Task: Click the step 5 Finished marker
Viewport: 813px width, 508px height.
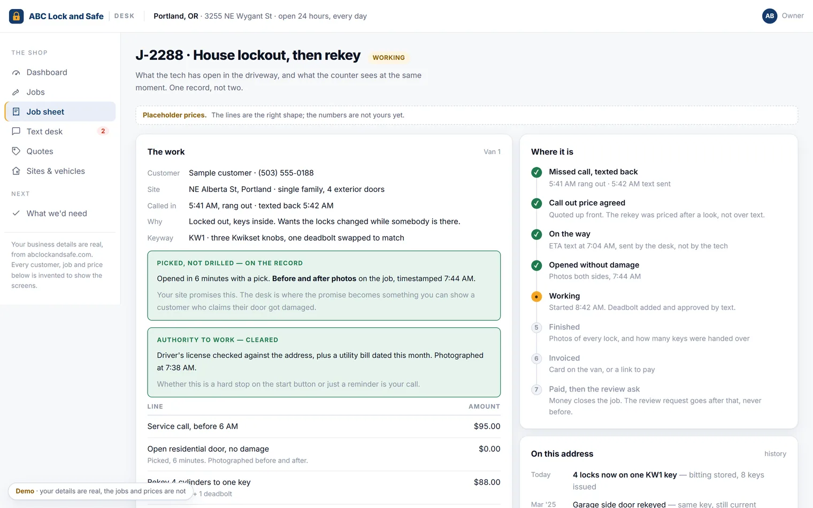Action: coord(536,327)
